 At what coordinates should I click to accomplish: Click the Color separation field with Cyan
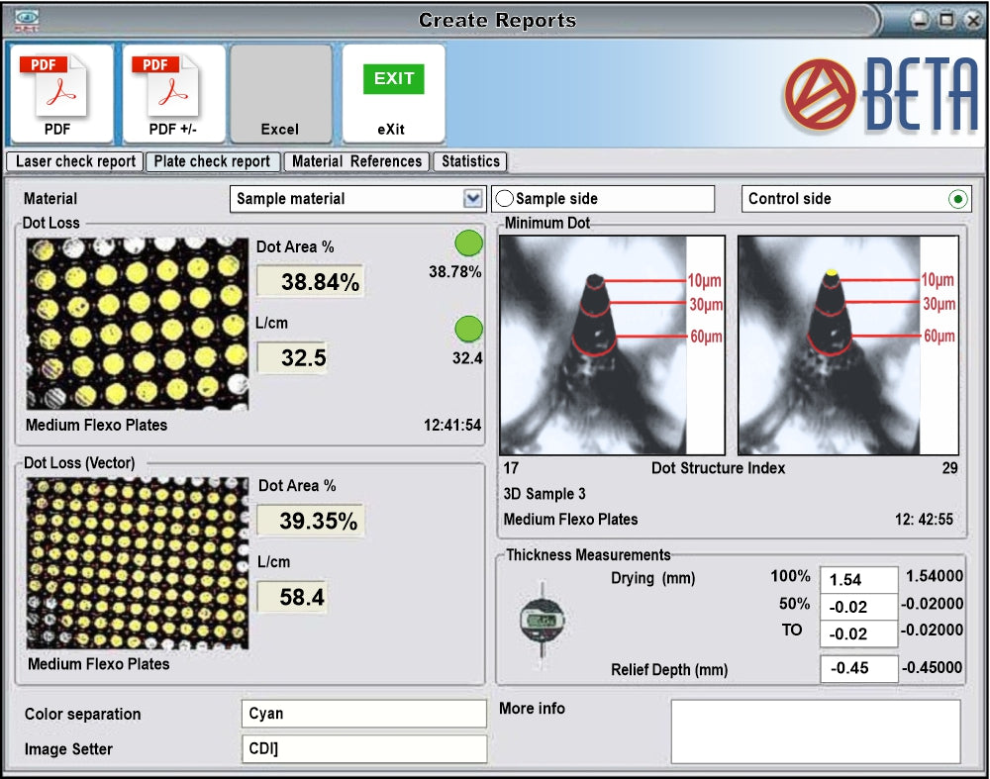coord(363,714)
